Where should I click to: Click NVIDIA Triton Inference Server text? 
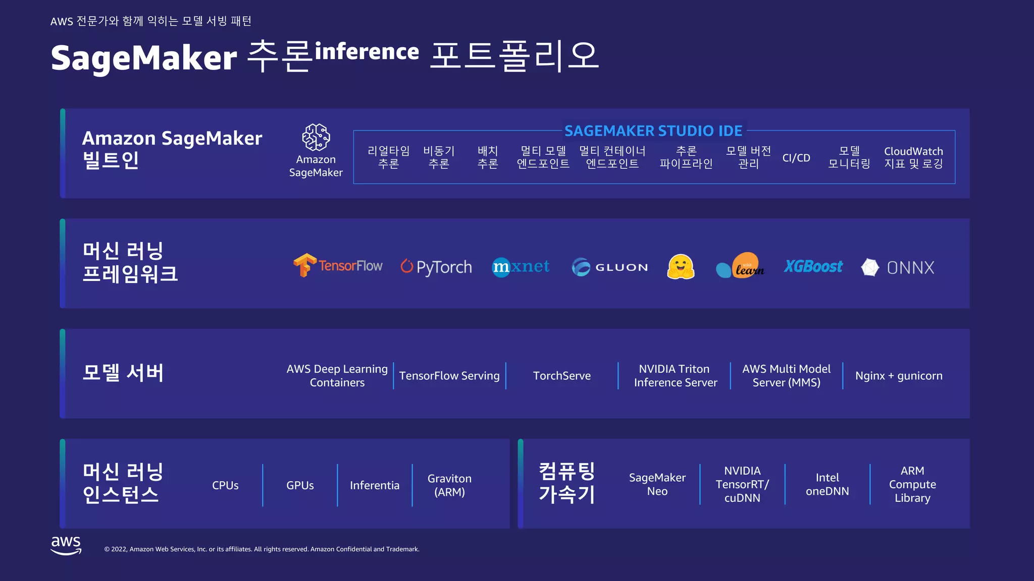coord(676,376)
